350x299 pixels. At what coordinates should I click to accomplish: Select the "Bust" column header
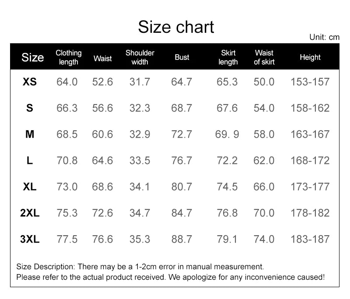click(182, 57)
